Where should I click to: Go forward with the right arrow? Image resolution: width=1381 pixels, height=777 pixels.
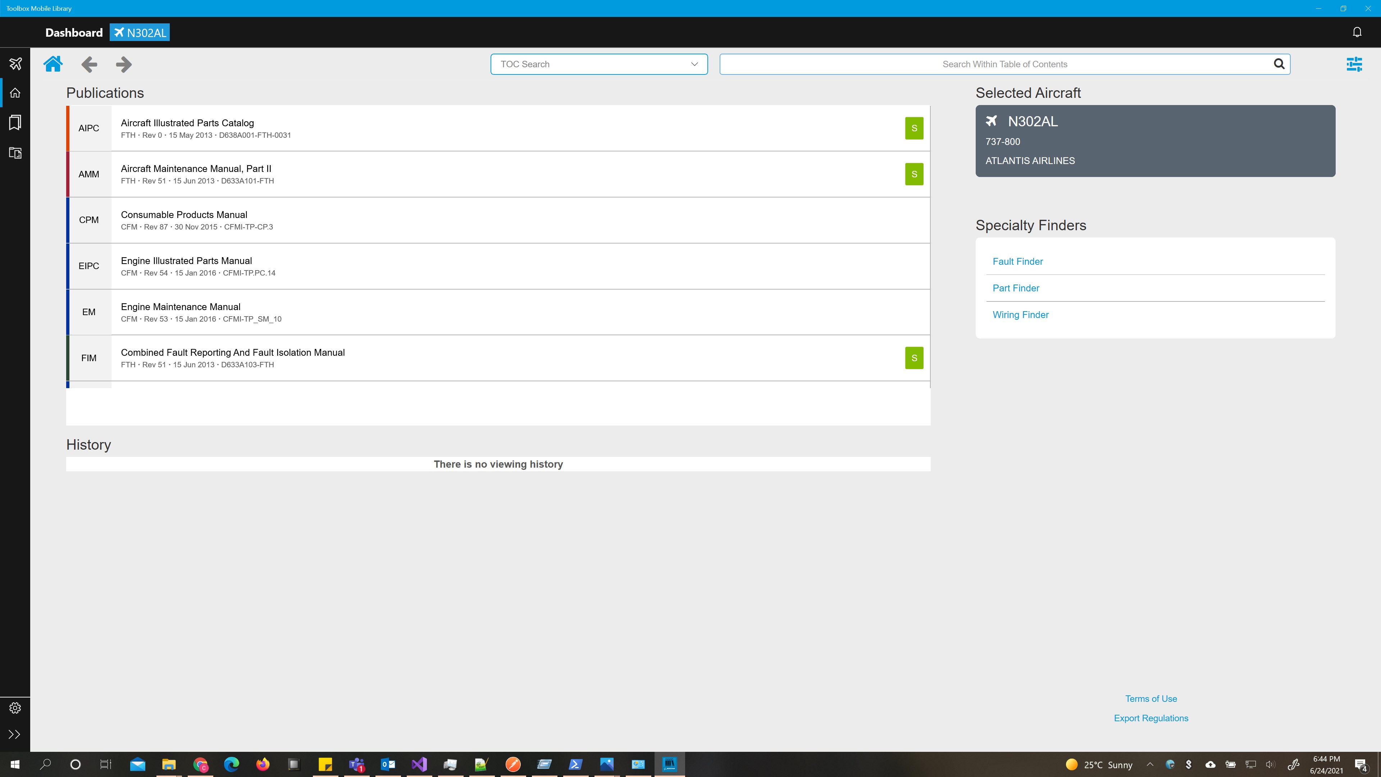123,64
